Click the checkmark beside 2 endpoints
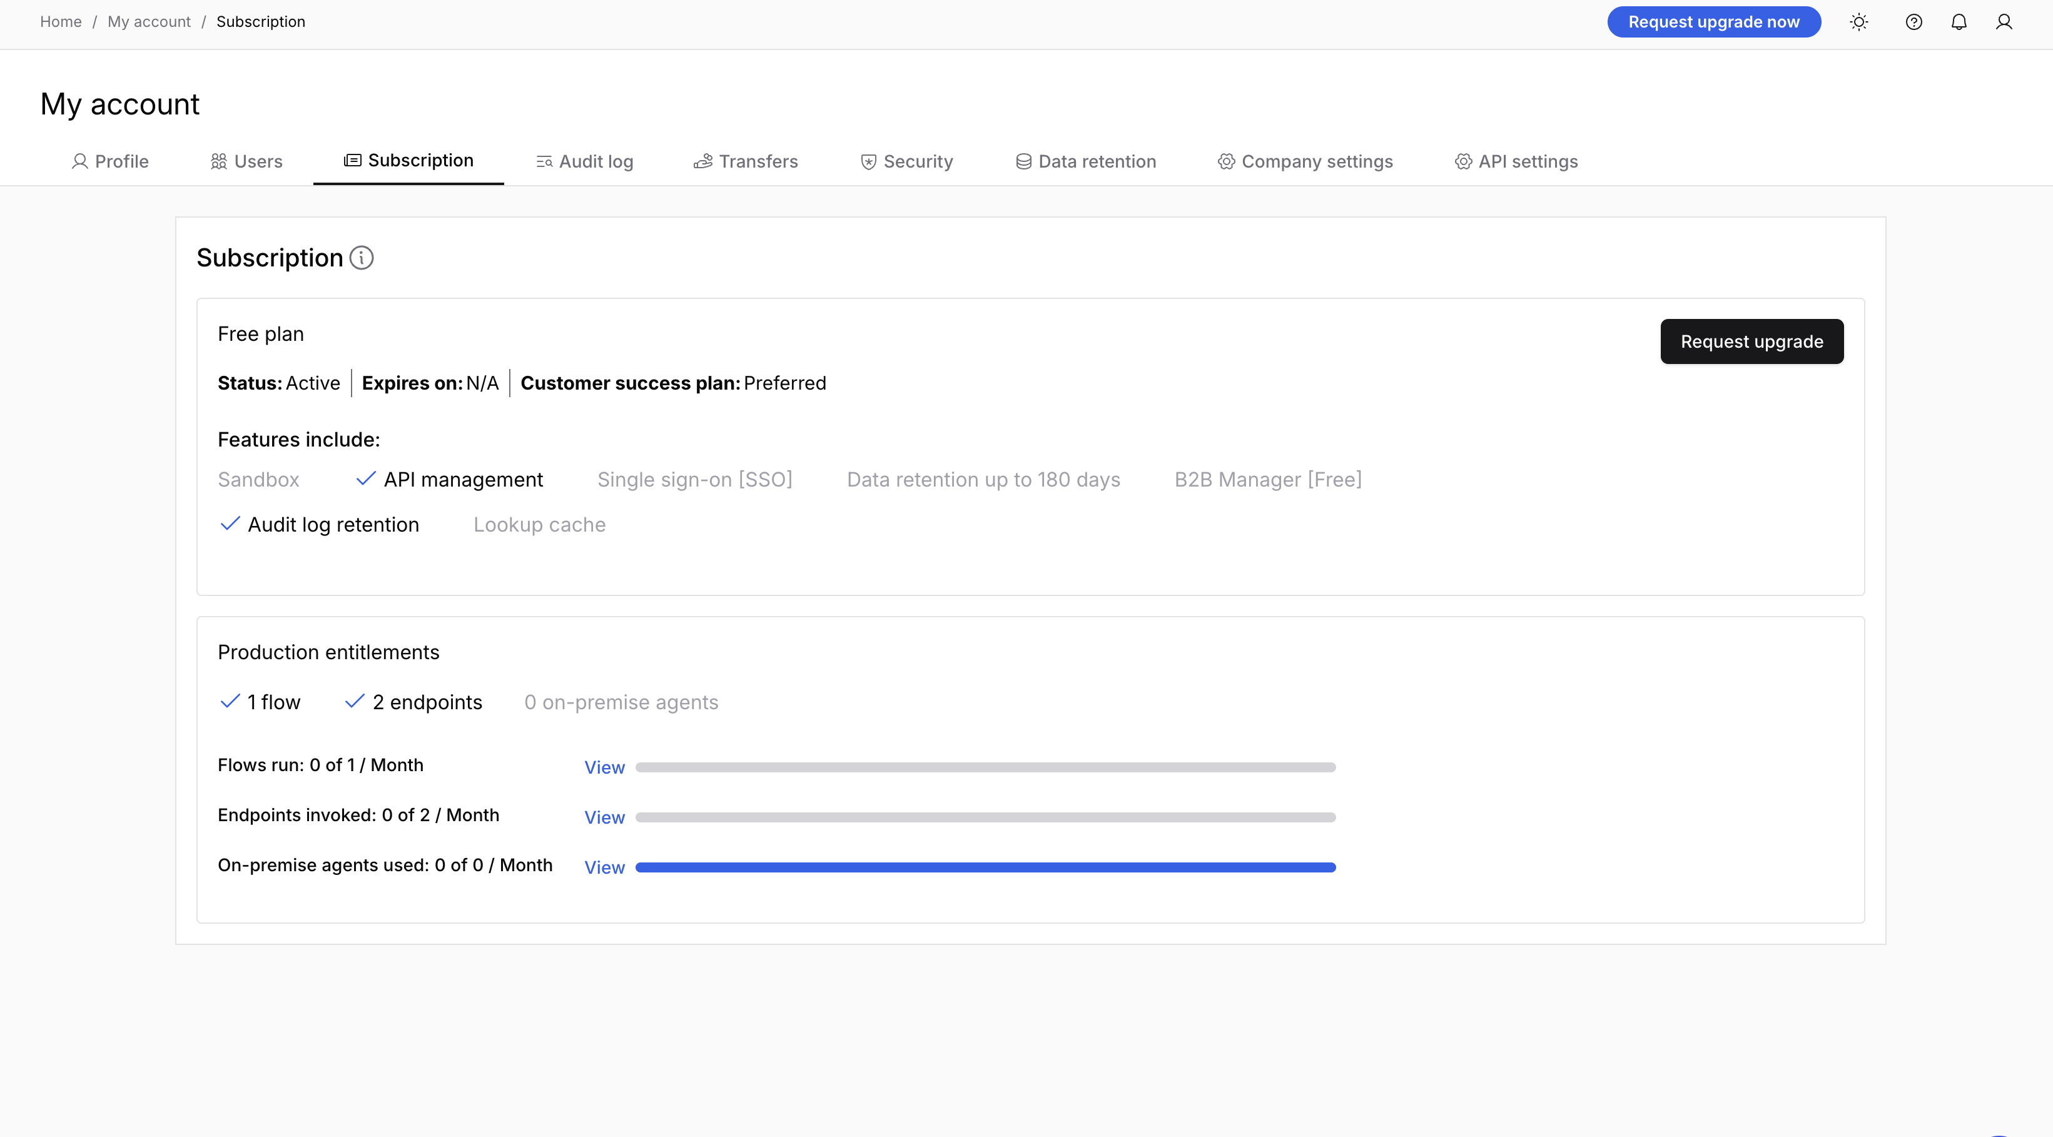Screen dimensions: 2053x1137 [355, 701]
